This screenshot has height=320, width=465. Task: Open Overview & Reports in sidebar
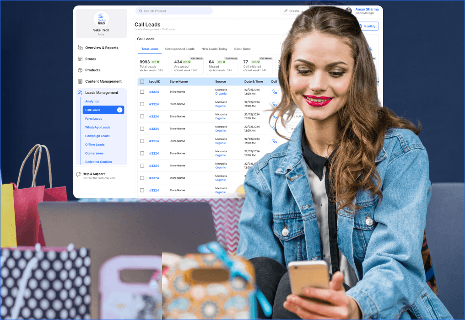[x=102, y=48]
